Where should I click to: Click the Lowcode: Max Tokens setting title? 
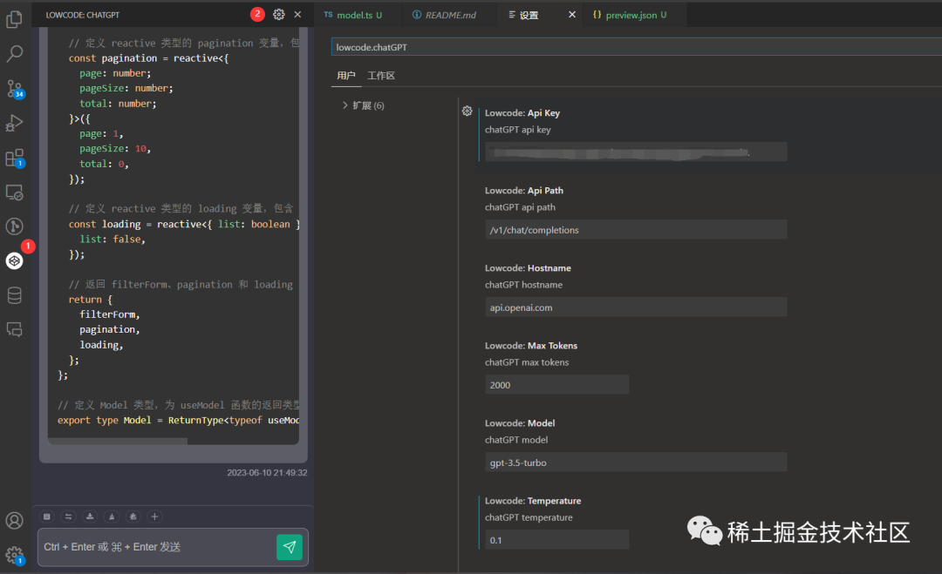[530, 346]
